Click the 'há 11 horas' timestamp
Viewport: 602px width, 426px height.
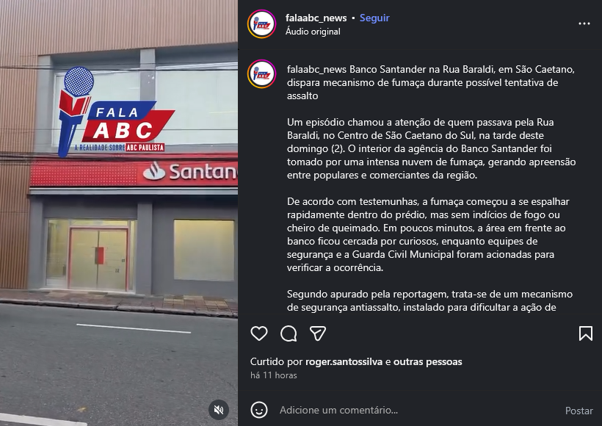click(273, 375)
